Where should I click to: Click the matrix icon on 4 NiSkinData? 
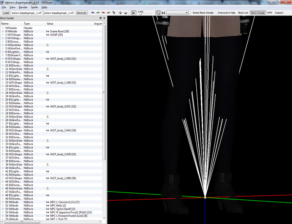pyautogui.click(x=47, y=45)
